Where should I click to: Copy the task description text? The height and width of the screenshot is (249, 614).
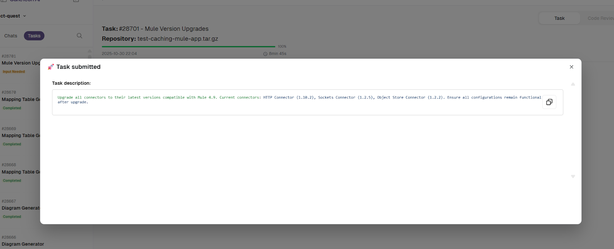(x=549, y=102)
